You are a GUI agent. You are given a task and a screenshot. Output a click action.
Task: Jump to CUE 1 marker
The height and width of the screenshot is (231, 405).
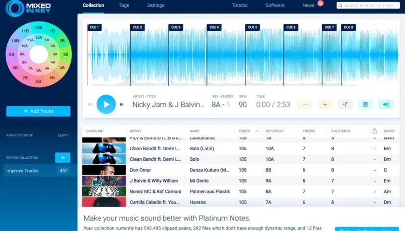pos(94,27)
